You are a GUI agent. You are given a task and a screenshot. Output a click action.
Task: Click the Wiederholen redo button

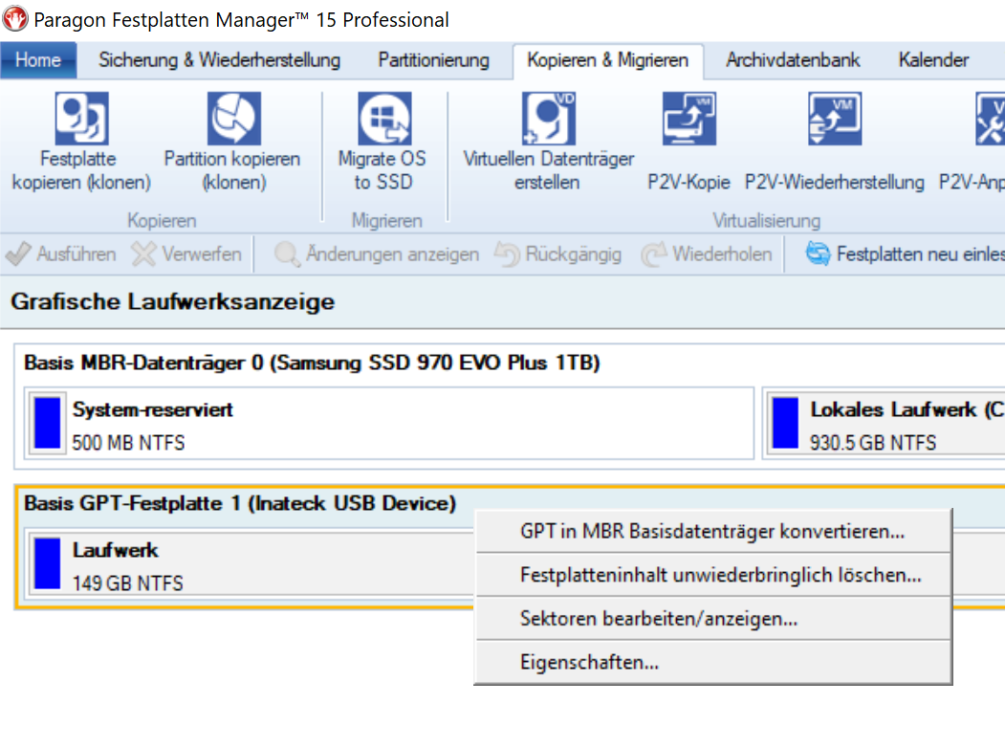pyautogui.click(x=707, y=254)
